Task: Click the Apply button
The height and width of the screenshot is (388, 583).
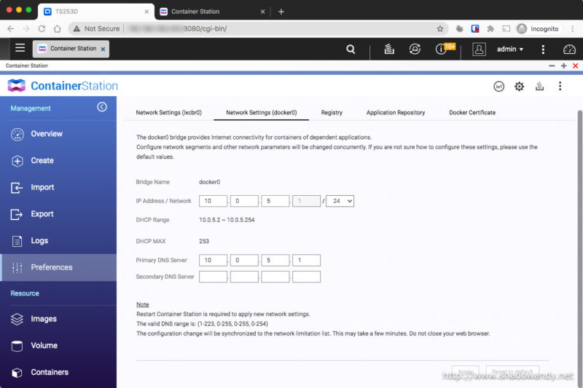Action: (x=466, y=371)
